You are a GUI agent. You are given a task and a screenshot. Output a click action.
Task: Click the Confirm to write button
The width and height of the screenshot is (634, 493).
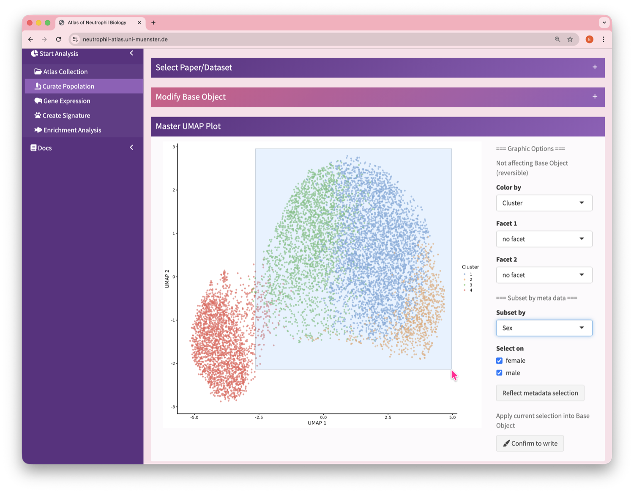point(530,444)
